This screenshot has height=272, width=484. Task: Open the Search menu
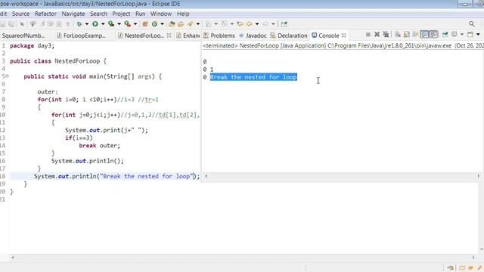pyautogui.click(x=98, y=14)
